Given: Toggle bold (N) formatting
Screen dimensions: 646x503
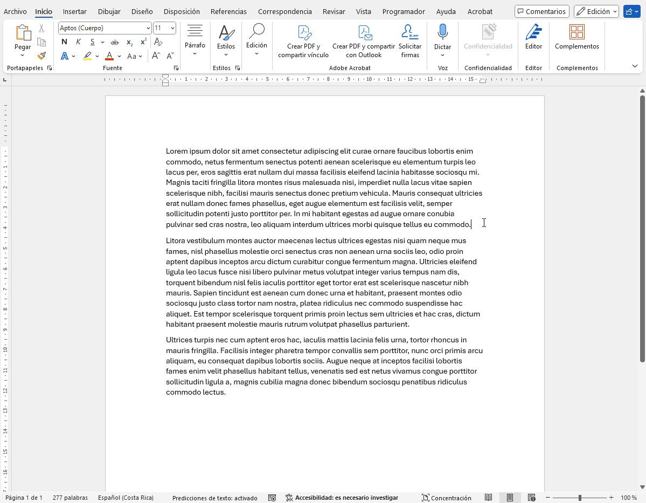Looking at the screenshot, I should pyautogui.click(x=65, y=42).
